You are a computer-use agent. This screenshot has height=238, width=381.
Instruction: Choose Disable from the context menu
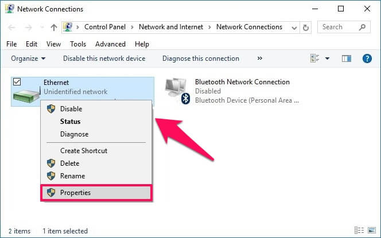(x=71, y=109)
